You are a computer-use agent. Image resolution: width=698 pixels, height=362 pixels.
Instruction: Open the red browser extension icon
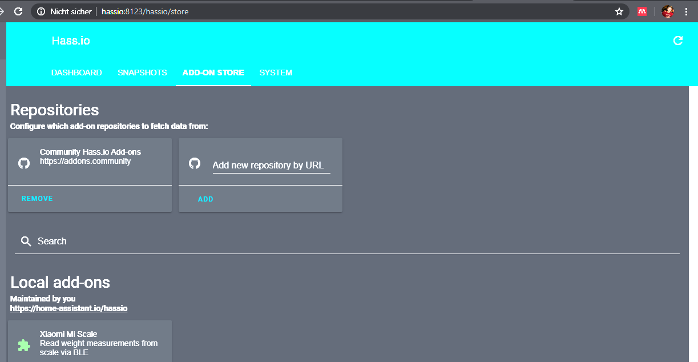coord(642,11)
